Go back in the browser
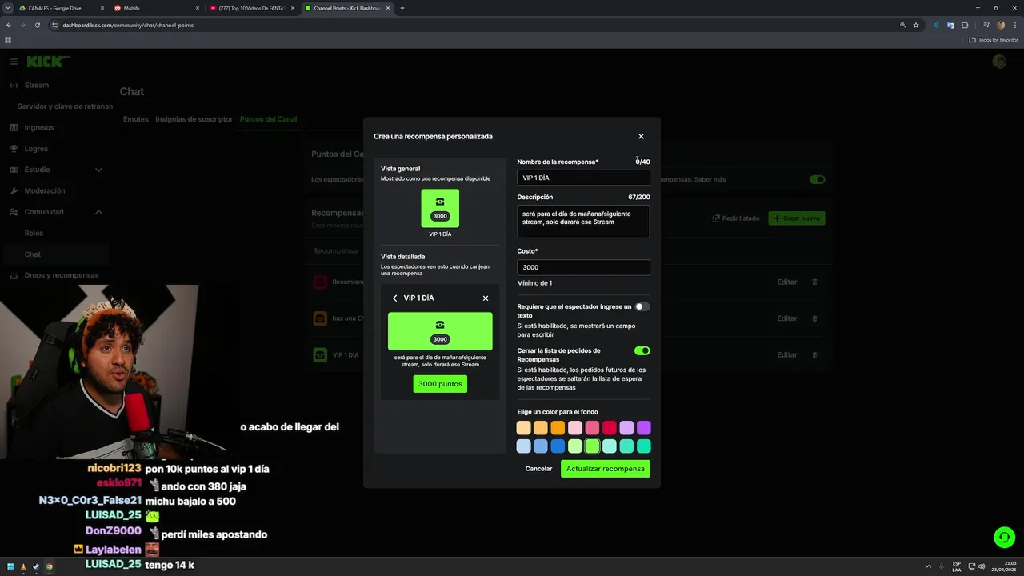This screenshot has width=1024, height=576. pyautogui.click(x=9, y=25)
